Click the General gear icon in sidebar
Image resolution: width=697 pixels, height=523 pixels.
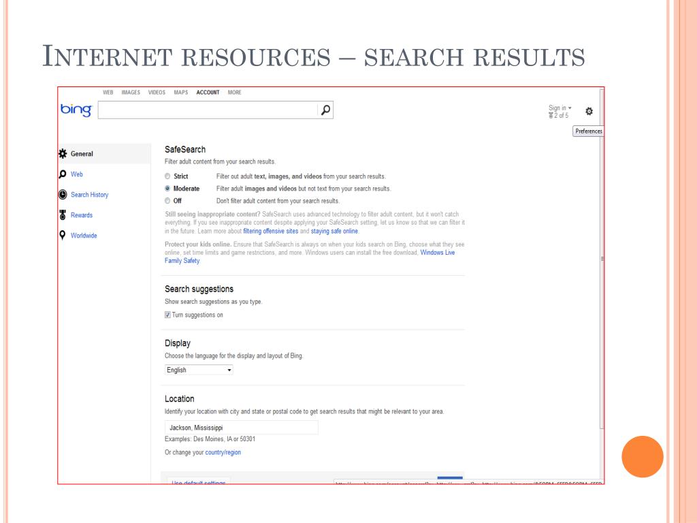coord(63,153)
